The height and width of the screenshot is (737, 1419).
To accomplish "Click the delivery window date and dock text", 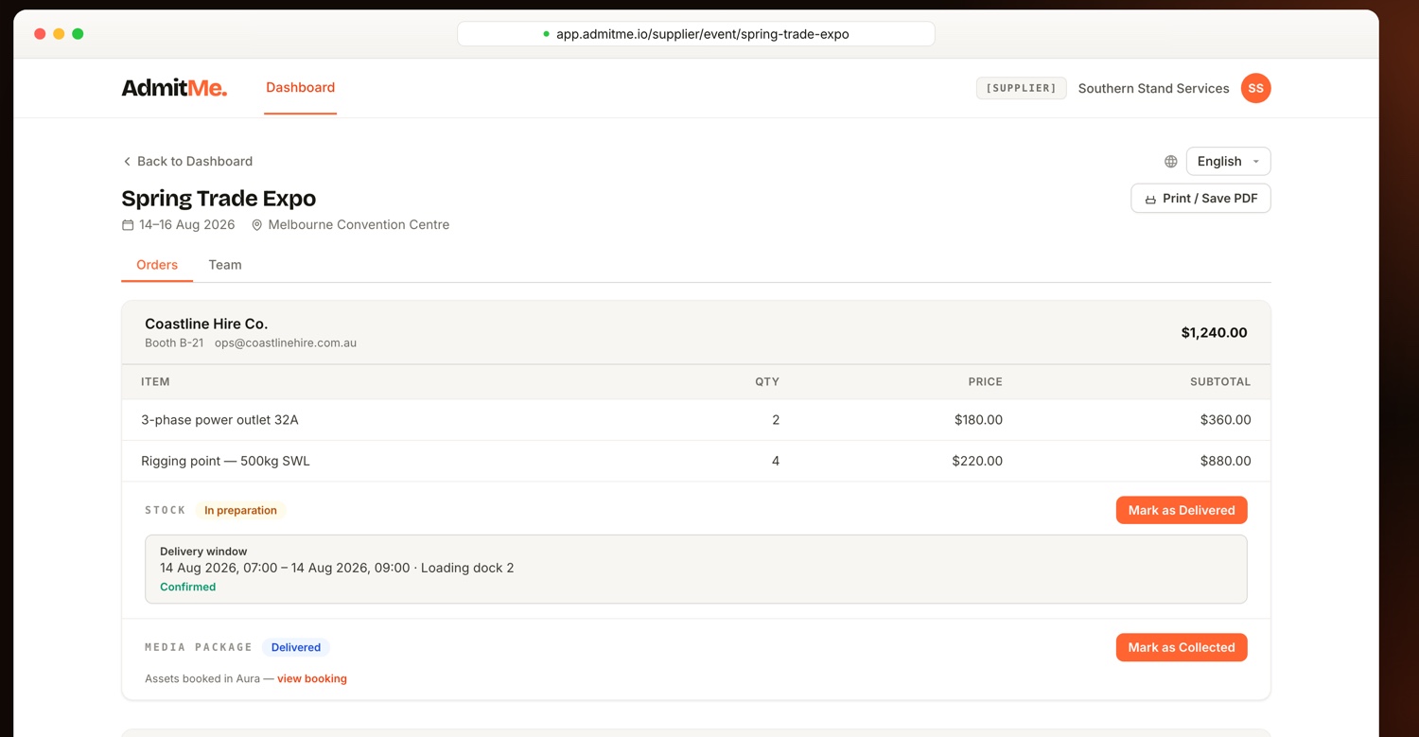I will [x=337, y=568].
